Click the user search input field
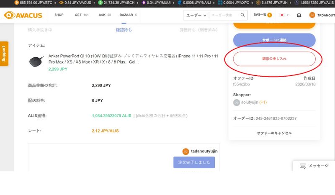This screenshot has height=195, width=335. click(224, 15)
